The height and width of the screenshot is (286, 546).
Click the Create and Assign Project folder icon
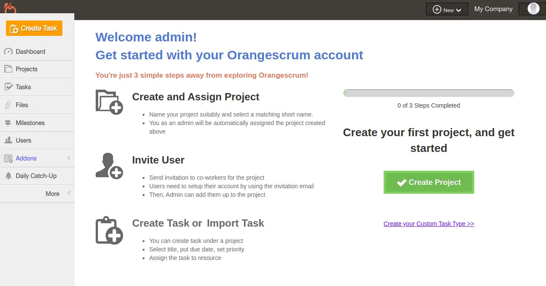[x=109, y=102]
